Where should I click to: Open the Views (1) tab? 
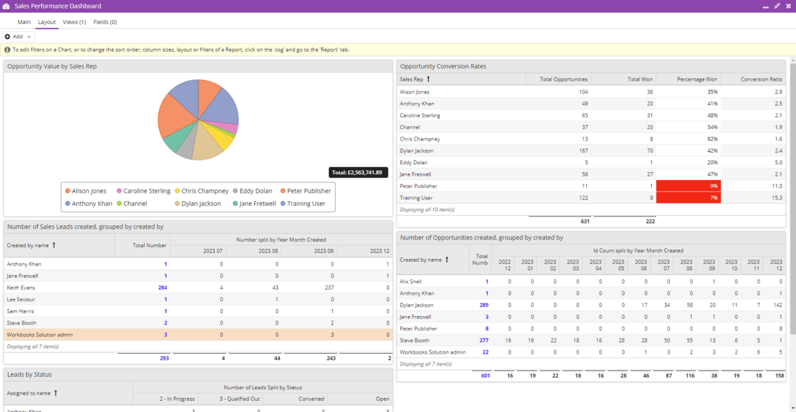(74, 21)
